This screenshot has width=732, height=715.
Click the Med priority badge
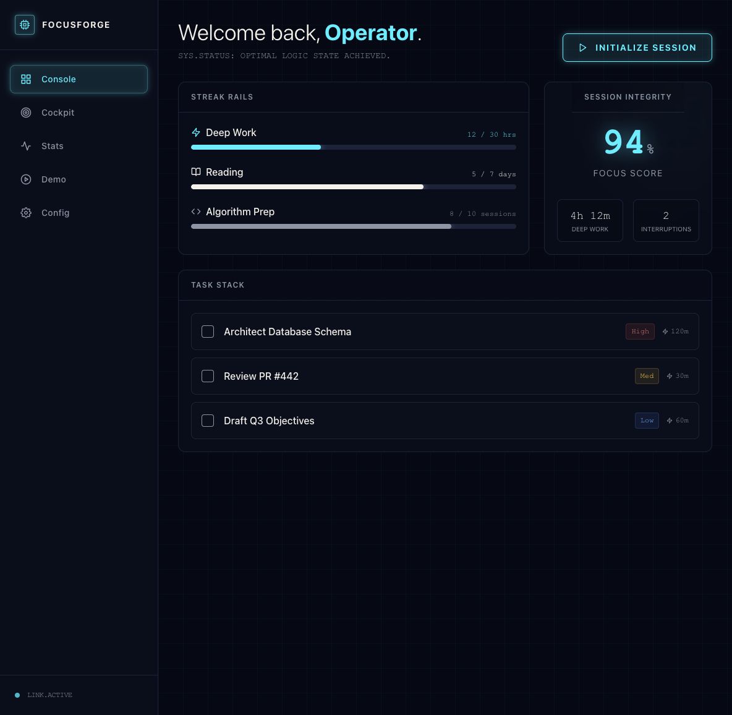[x=647, y=376]
